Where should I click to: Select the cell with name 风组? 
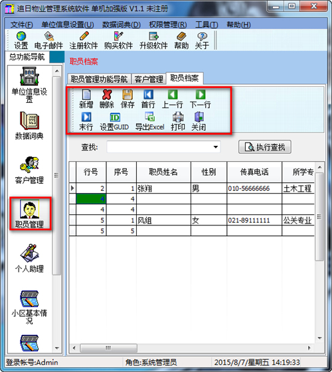[x=163, y=220]
